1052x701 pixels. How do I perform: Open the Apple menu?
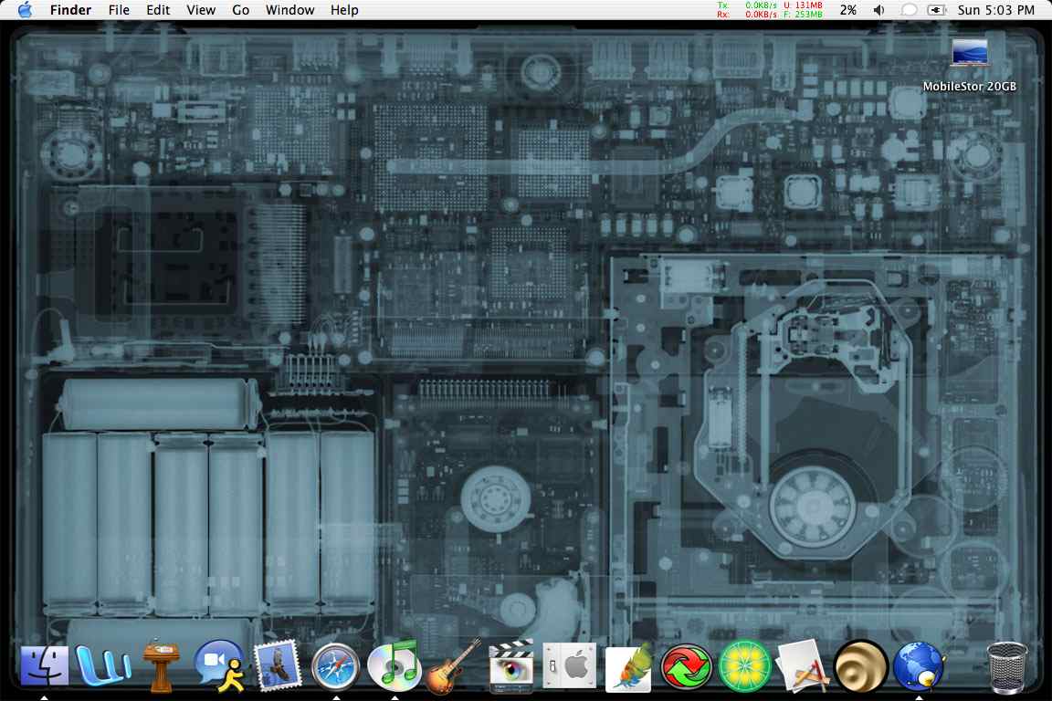[25, 10]
